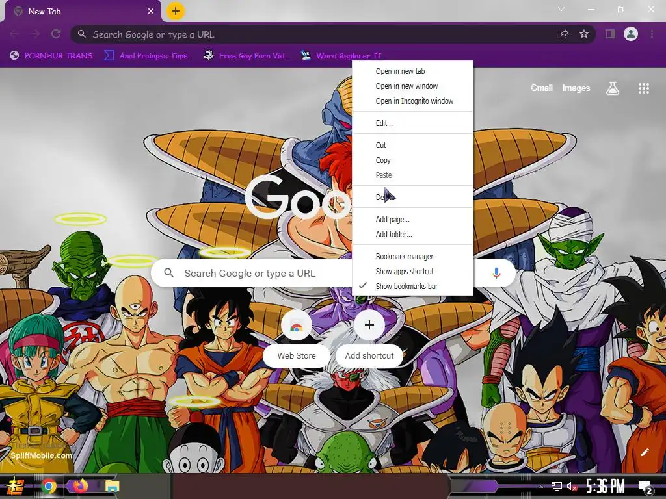The height and width of the screenshot is (499, 666).
Task: Click the Add shortcut plus icon
Action: coord(369,325)
